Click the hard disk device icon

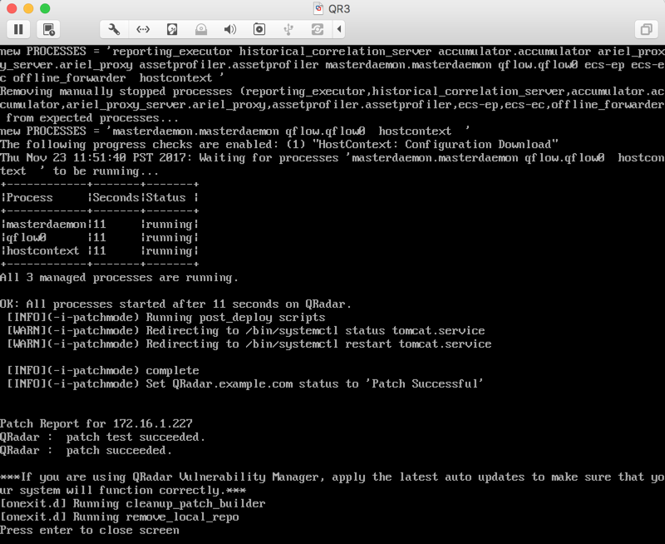coord(172,29)
